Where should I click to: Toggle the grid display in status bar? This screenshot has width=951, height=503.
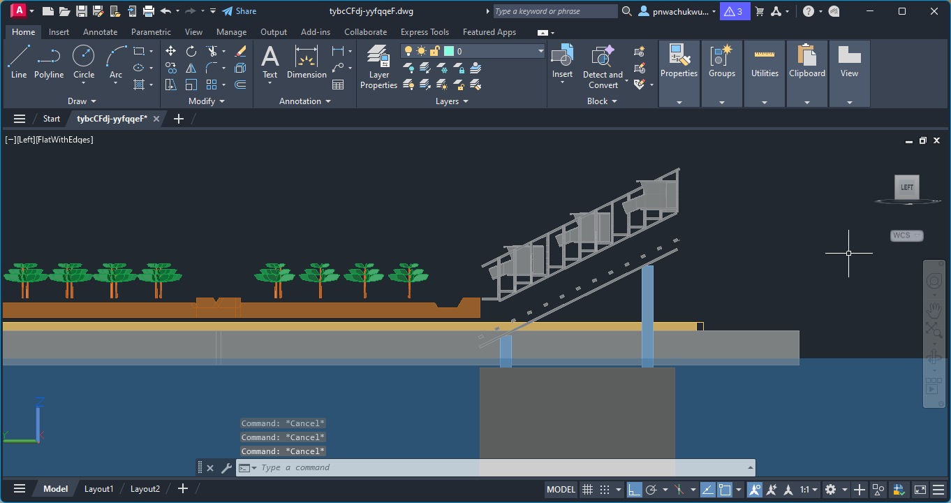click(x=588, y=489)
